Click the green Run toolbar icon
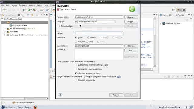The image size is (194, 109). click(29, 10)
